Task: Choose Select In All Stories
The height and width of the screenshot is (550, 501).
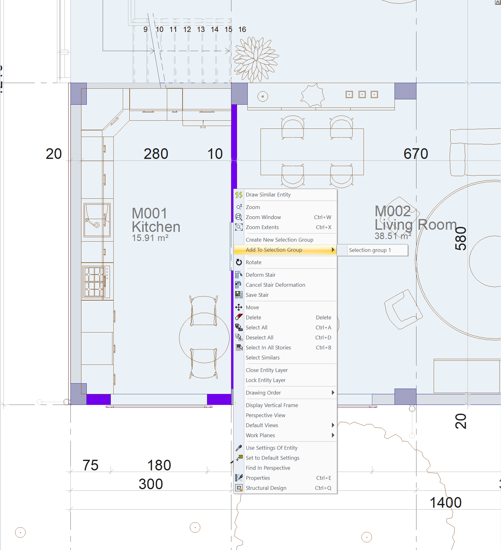Action: pyautogui.click(x=285, y=348)
